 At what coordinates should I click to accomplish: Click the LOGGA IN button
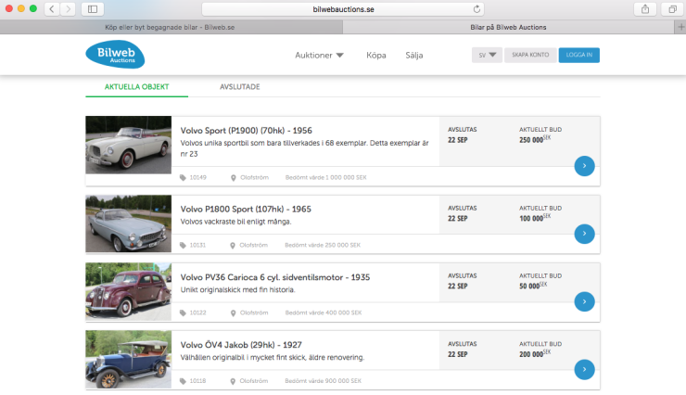point(578,55)
